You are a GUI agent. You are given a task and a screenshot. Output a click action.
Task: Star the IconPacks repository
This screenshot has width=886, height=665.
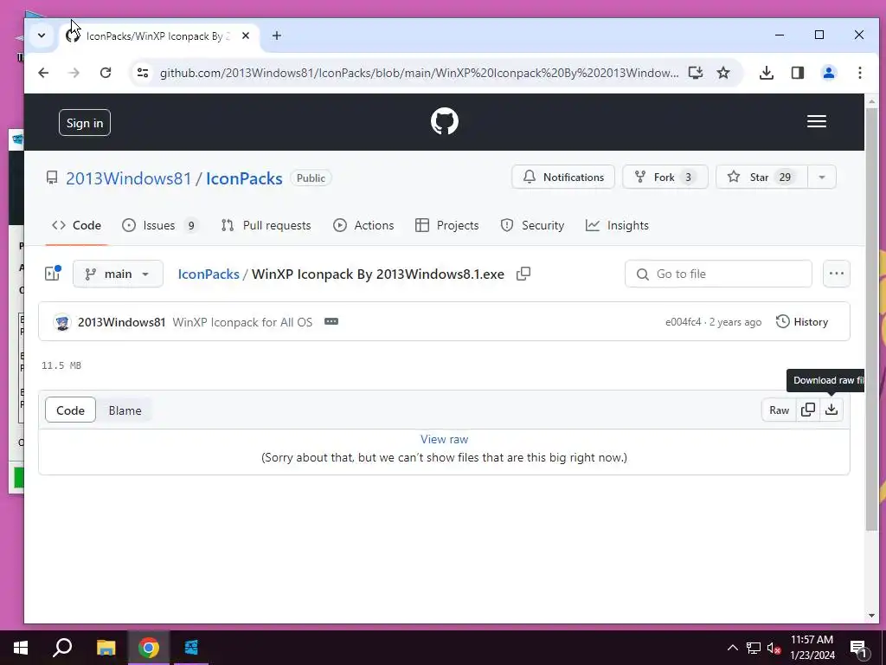[761, 177]
